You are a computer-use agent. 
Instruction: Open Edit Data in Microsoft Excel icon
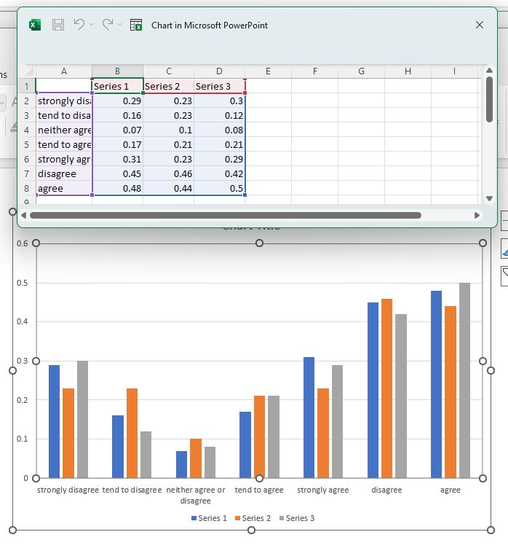pyautogui.click(x=136, y=25)
